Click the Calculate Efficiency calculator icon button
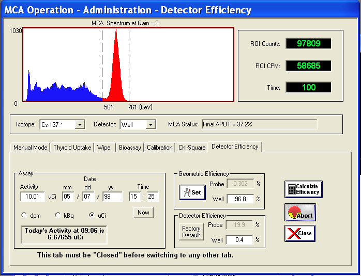 coord(303,189)
